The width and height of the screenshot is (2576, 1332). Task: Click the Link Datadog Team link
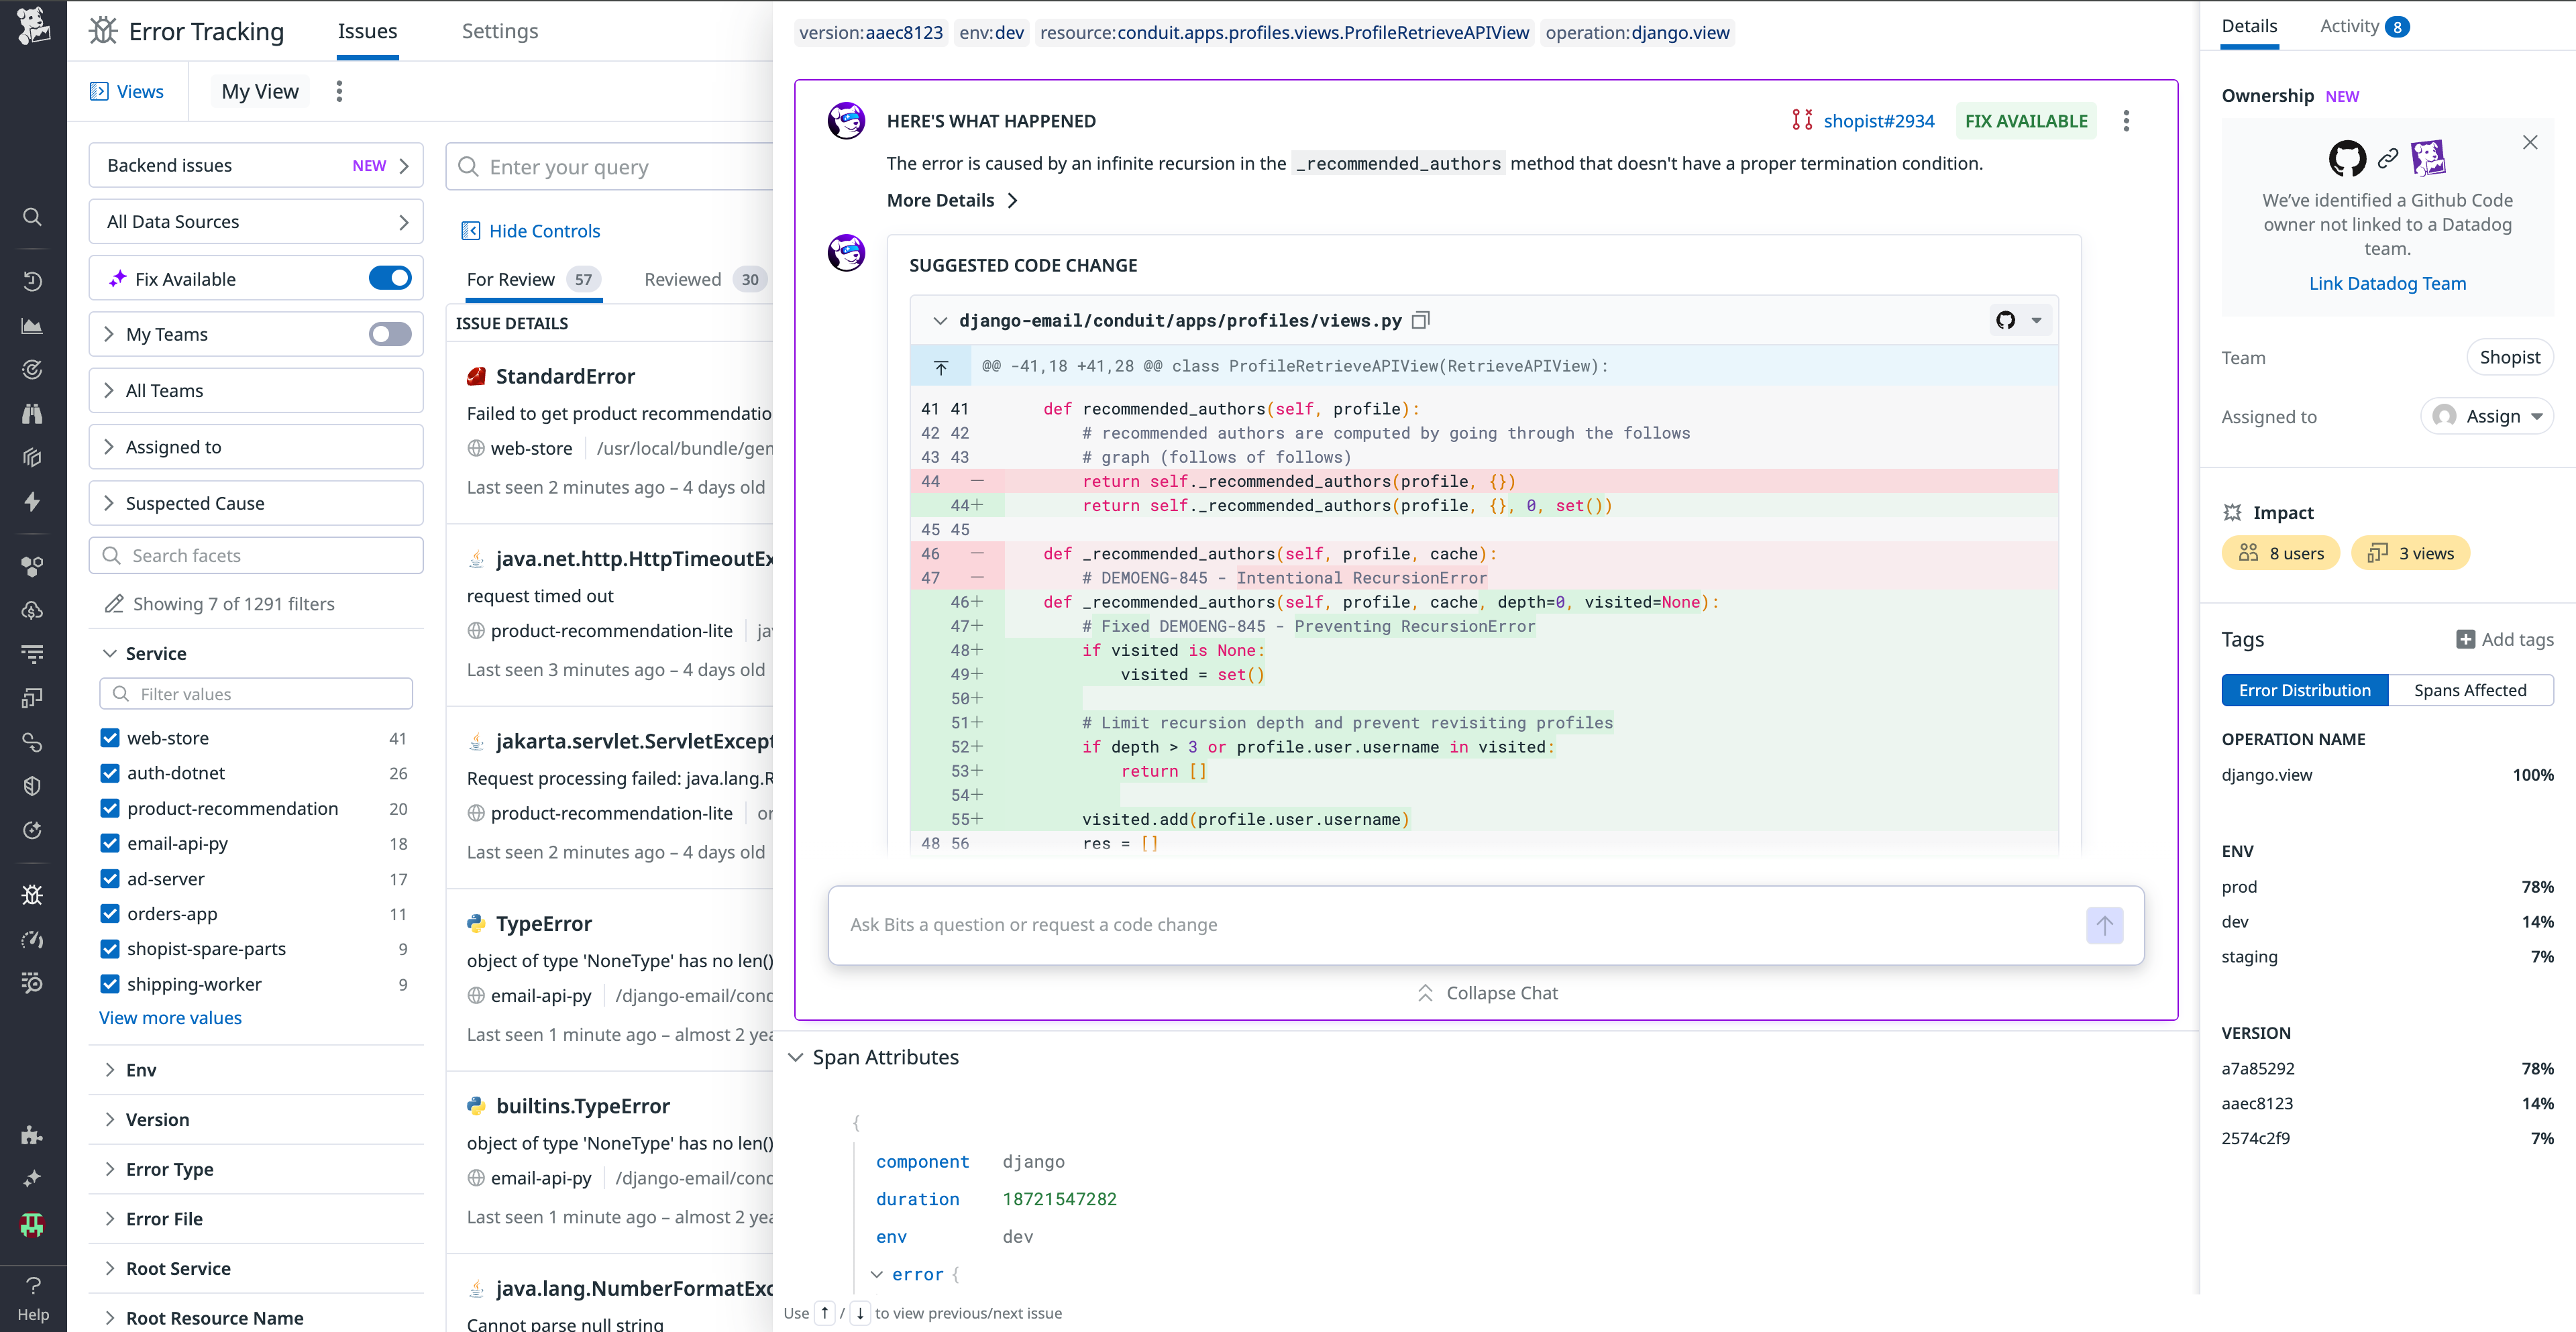(2386, 283)
